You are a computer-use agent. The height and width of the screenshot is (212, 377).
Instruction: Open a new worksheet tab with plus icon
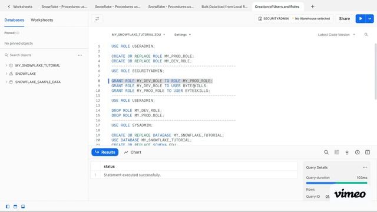[312, 6]
